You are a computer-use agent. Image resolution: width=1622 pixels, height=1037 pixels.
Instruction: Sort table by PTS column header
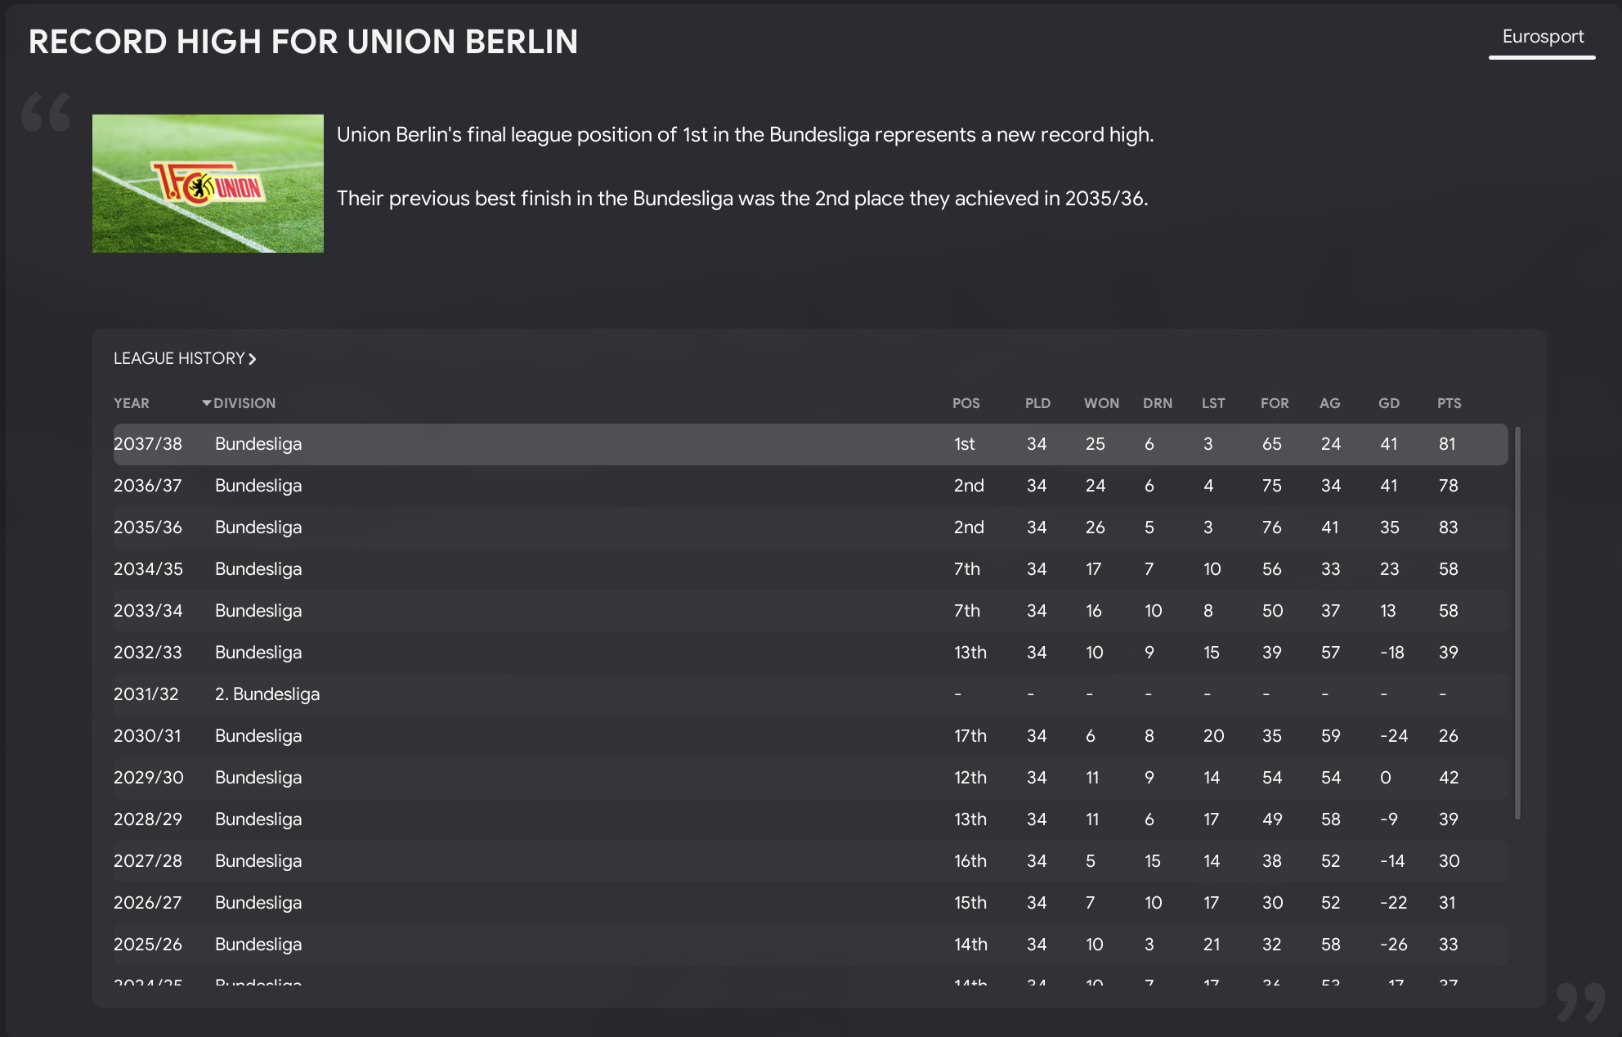[1449, 403]
